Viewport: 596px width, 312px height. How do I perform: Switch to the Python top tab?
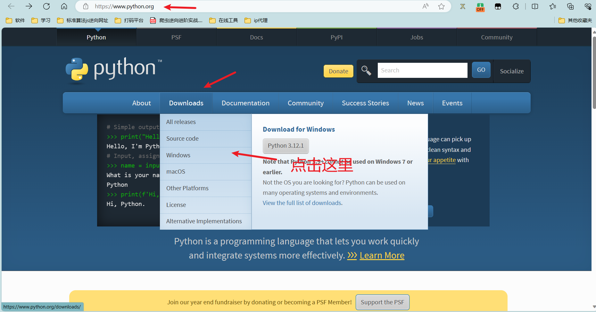click(x=96, y=37)
